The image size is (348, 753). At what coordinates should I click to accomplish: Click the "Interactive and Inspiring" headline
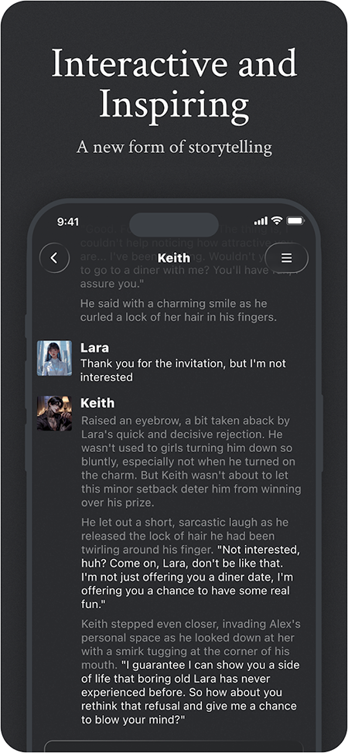pyautogui.click(x=174, y=83)
